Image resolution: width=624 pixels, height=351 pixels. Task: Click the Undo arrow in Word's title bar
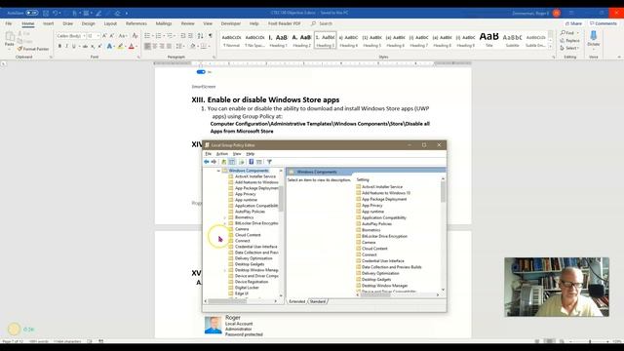point(56,13)
